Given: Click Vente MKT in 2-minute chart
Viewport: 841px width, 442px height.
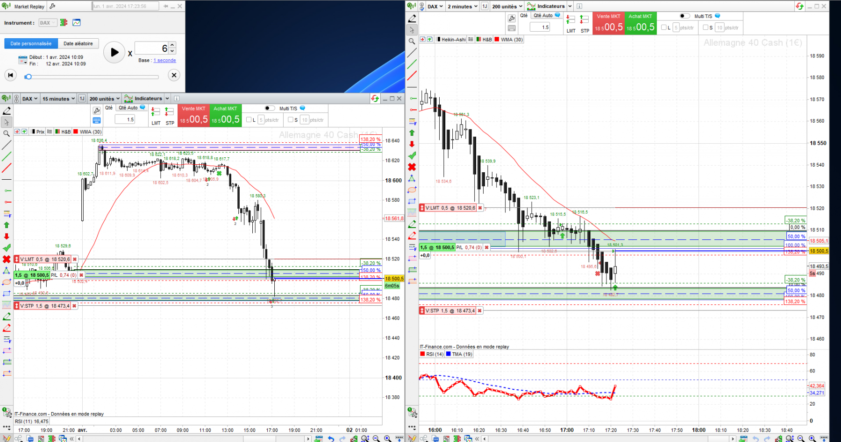Looking at the screenshot, I should tap(608, 23).
